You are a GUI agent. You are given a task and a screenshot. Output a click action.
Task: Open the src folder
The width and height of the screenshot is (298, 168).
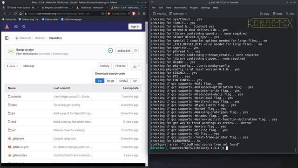click(14, 130)
